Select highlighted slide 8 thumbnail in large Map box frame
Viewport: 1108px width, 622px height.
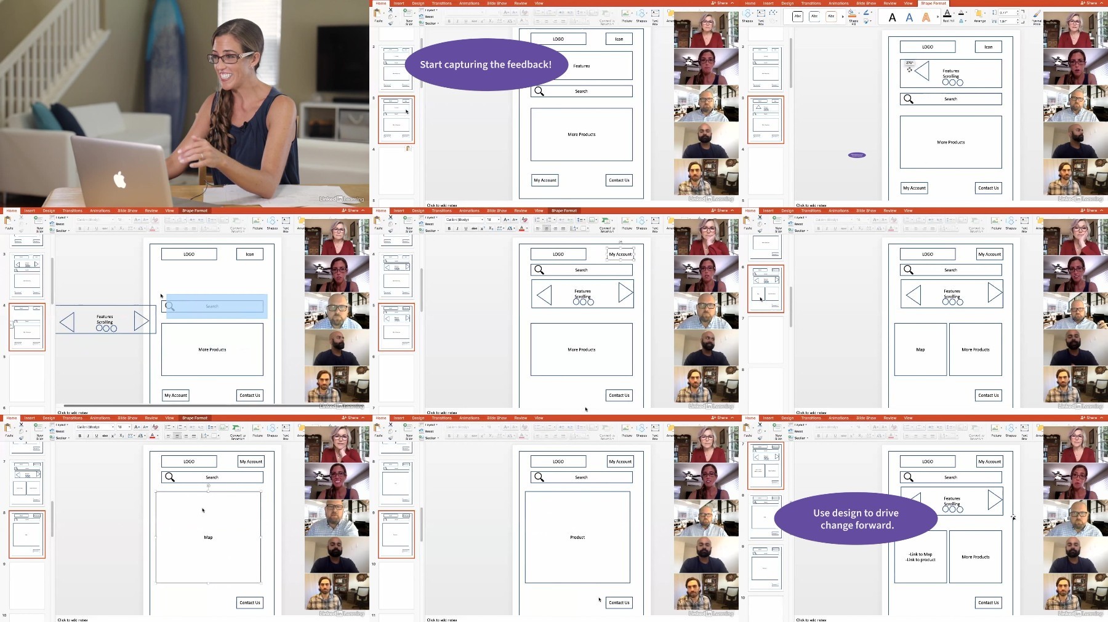pyautogui.click(x=27, y=534)
